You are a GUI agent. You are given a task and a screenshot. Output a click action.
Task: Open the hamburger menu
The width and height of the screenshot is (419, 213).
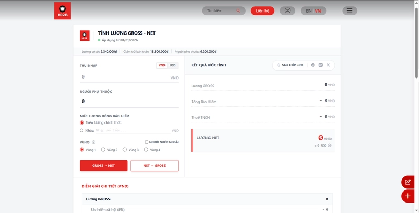coord(349,10)
